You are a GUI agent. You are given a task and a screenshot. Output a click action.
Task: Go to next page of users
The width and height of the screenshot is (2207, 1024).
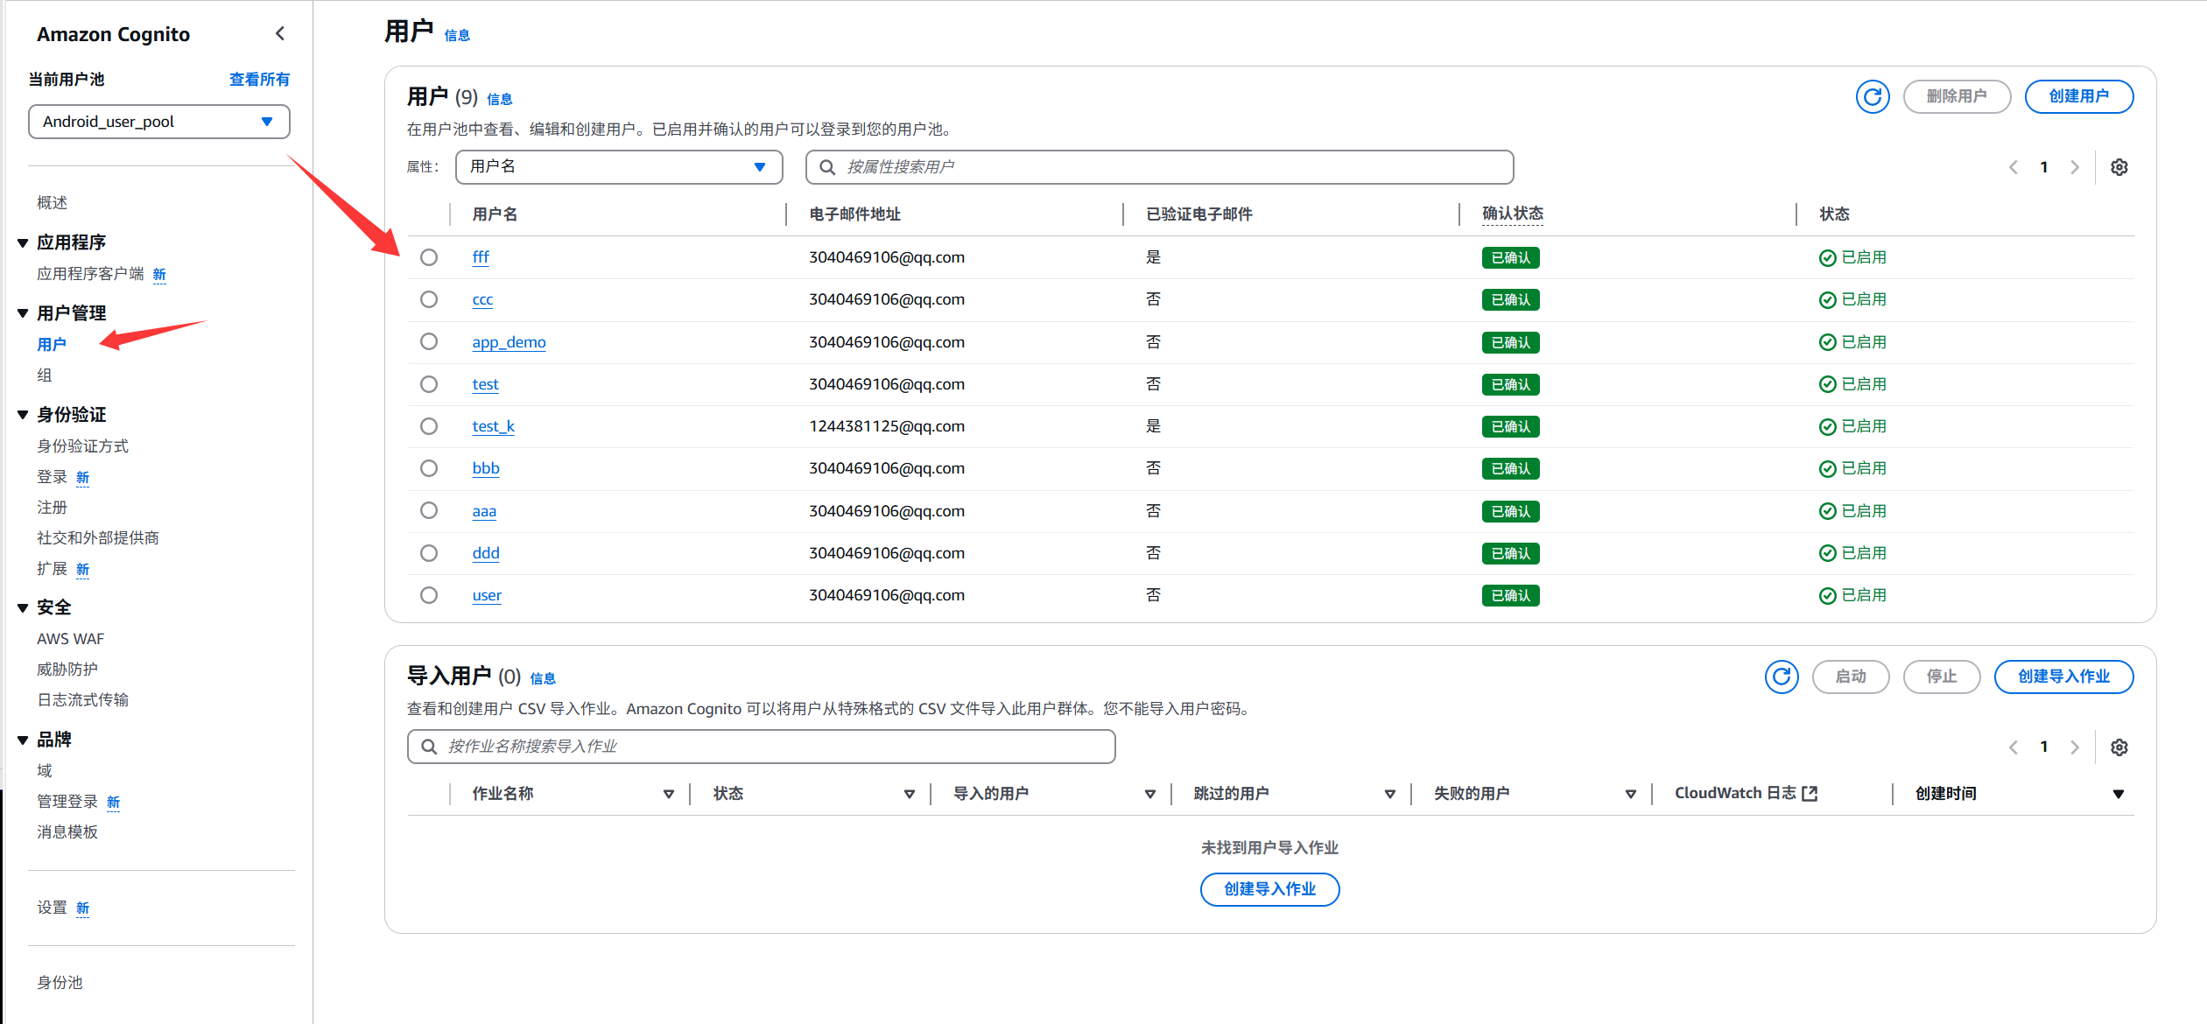point(2074,167)
